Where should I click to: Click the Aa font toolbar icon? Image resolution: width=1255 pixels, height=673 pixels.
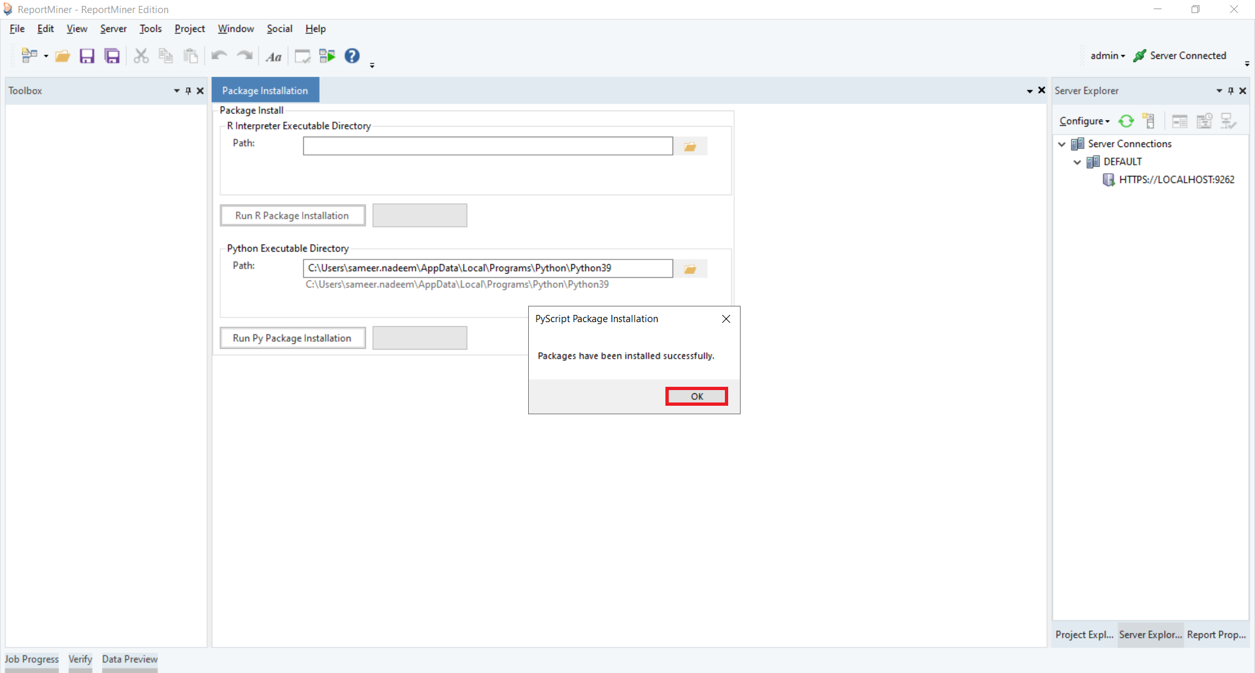click(273, 57)
